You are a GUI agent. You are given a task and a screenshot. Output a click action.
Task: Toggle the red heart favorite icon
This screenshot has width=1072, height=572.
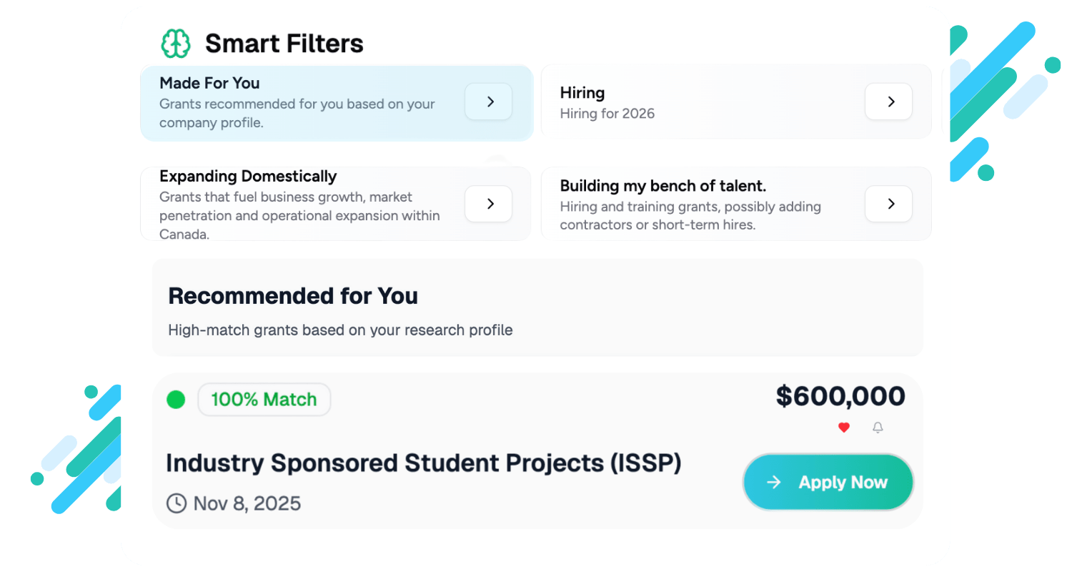844,428
